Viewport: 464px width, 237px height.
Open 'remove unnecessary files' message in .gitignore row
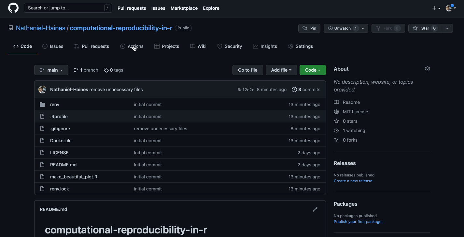point(161,129)
